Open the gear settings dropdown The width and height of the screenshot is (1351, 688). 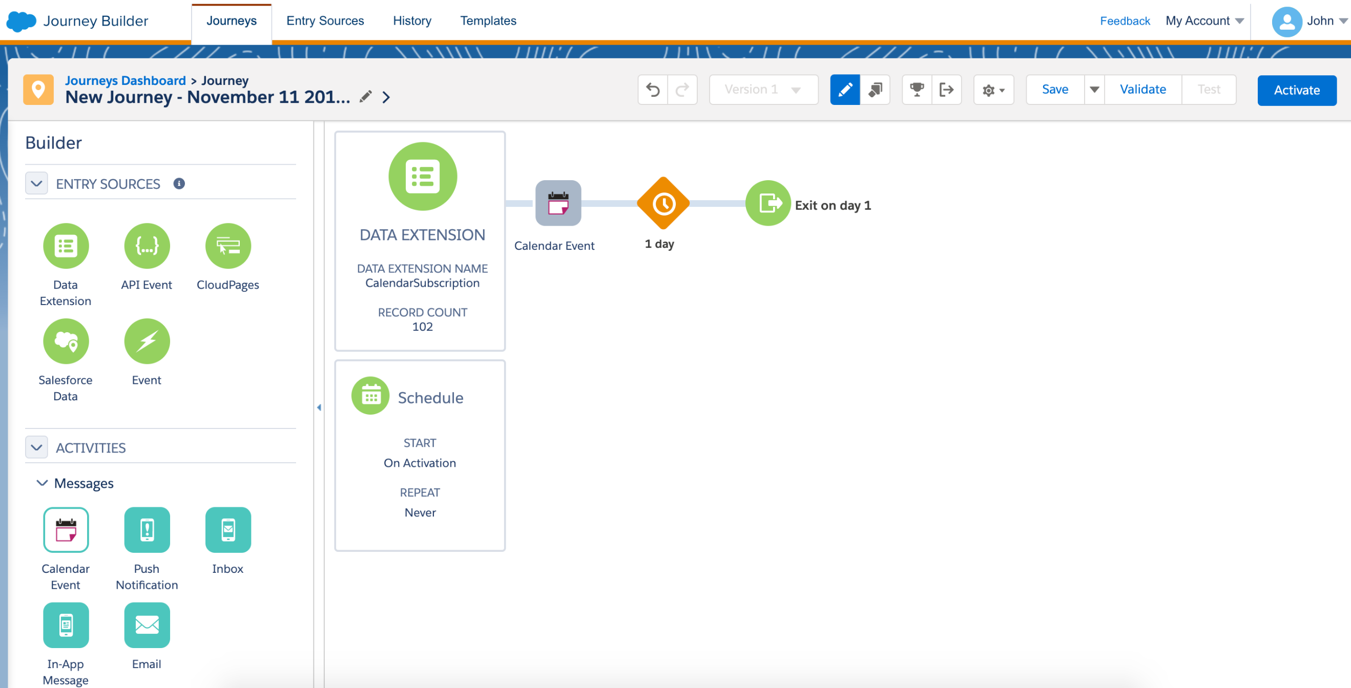point(993,90)
